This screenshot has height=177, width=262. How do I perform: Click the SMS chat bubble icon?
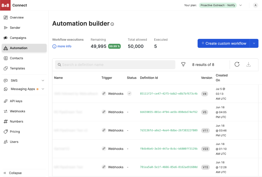click(x=6, y=81)
